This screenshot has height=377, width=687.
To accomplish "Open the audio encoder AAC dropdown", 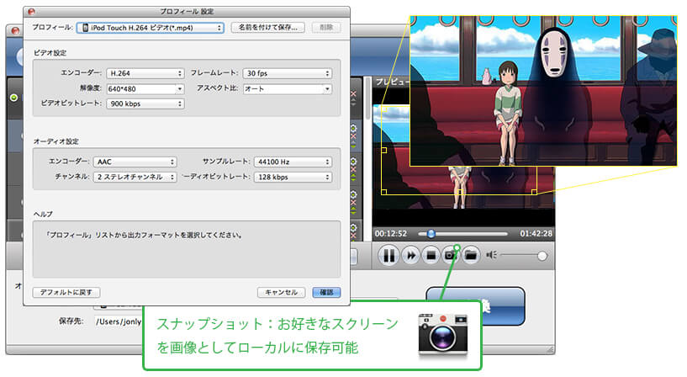I will click(135, 162).
